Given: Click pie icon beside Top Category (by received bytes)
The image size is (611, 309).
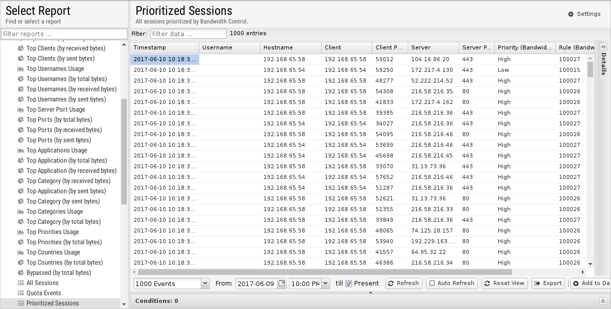Looking at the screenshot, I should (x=21, y=181).
